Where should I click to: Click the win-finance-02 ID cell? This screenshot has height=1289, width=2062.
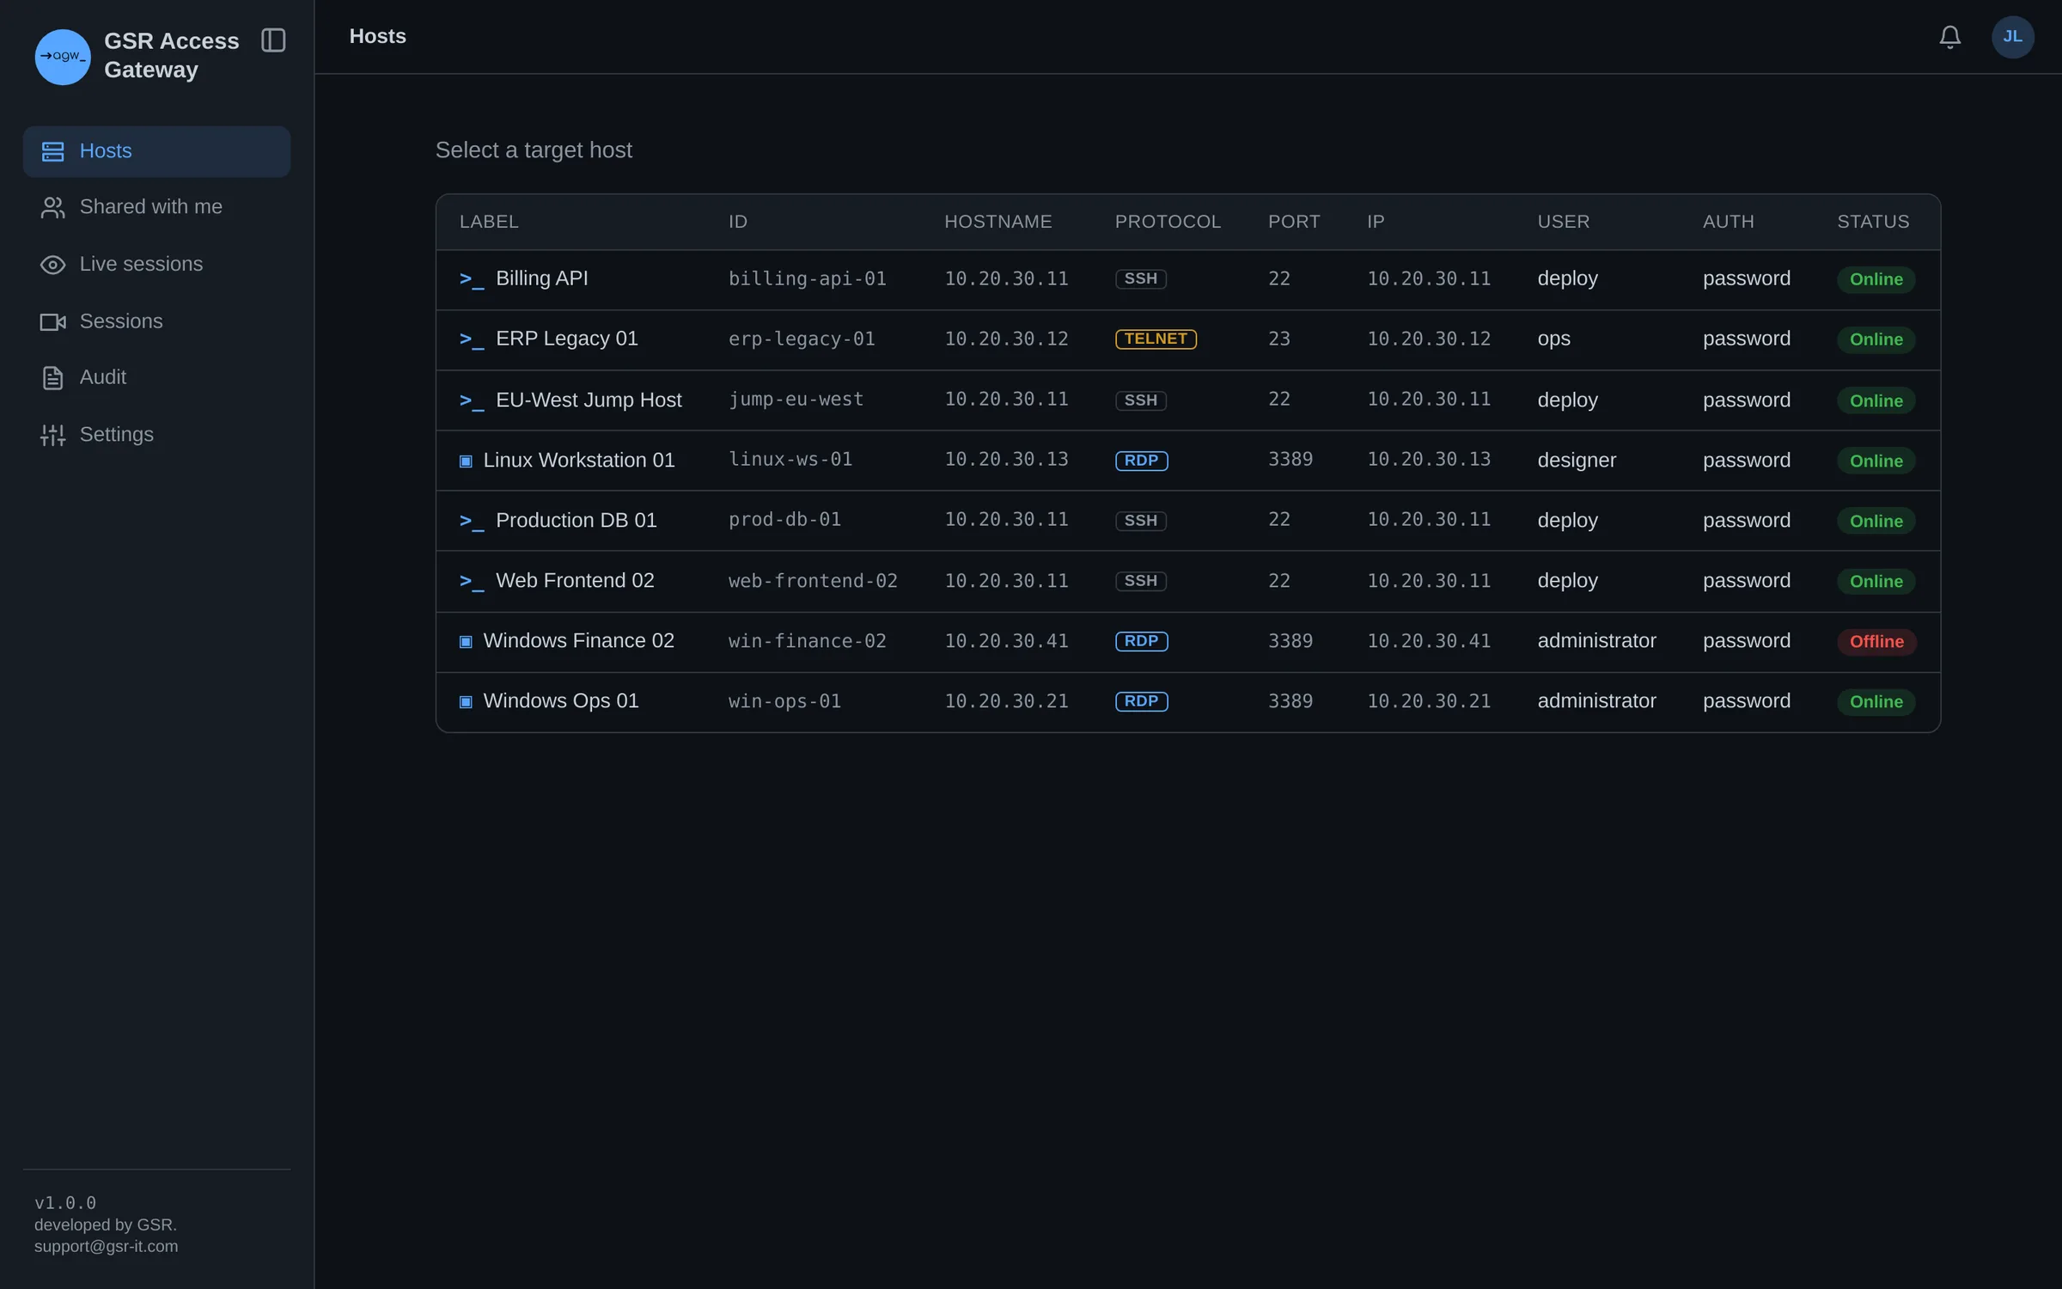coord(807,642)
